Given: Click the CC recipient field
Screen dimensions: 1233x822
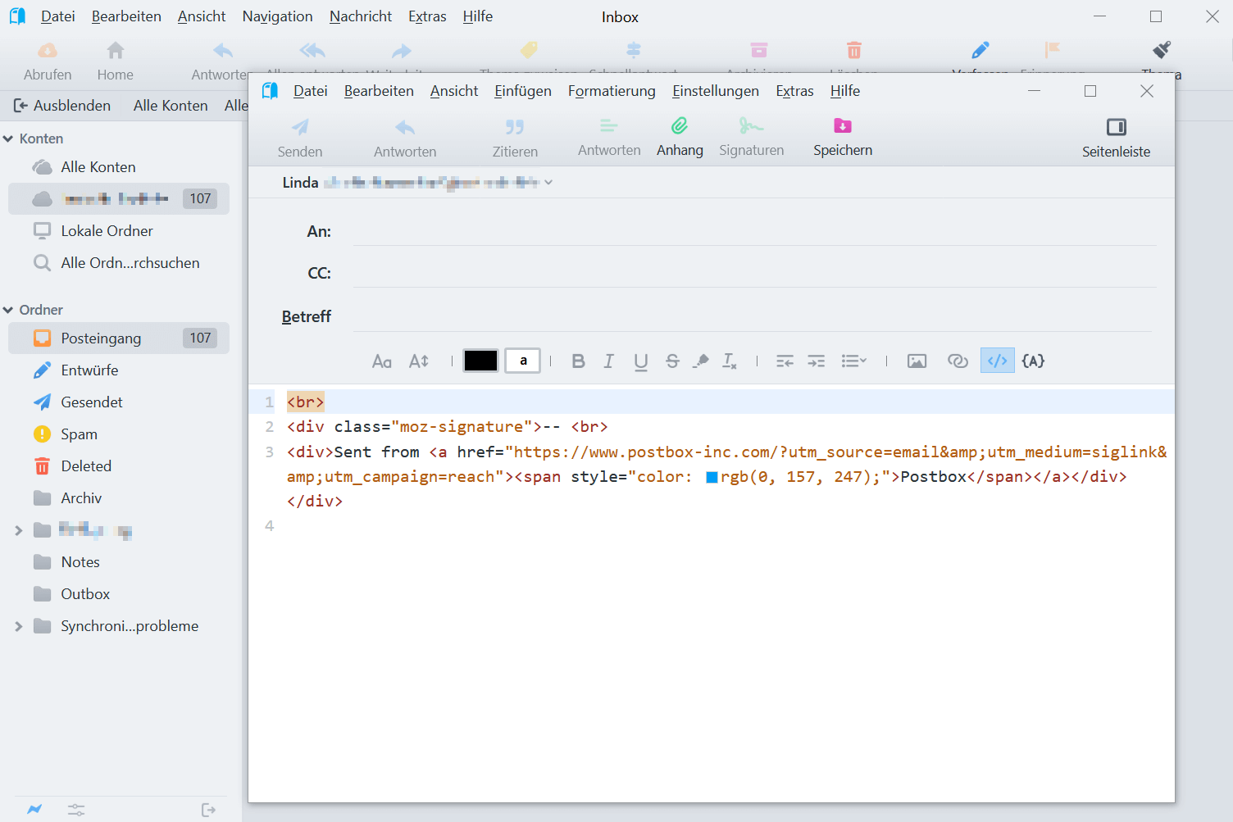Looking at the screenshot, I should click(x=754, y=273).
